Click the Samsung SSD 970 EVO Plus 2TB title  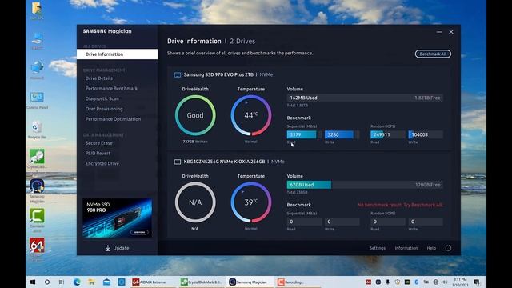(x=218, y=74)
